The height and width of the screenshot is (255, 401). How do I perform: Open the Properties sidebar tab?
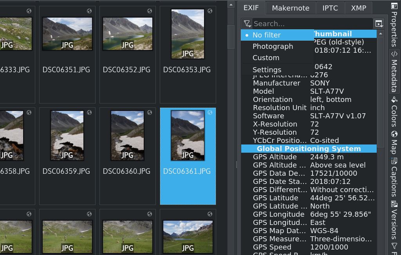point(394,24)
